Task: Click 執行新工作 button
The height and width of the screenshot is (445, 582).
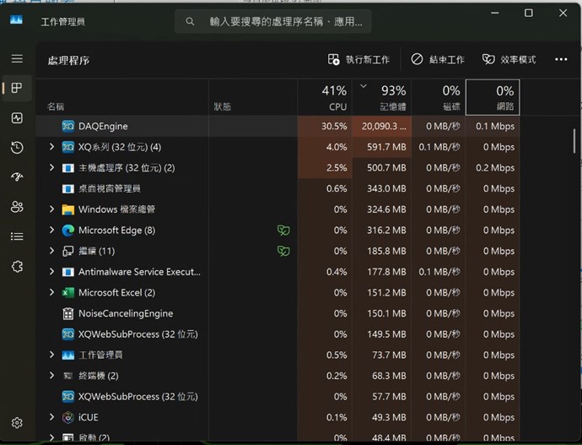Action: [358, 60]
